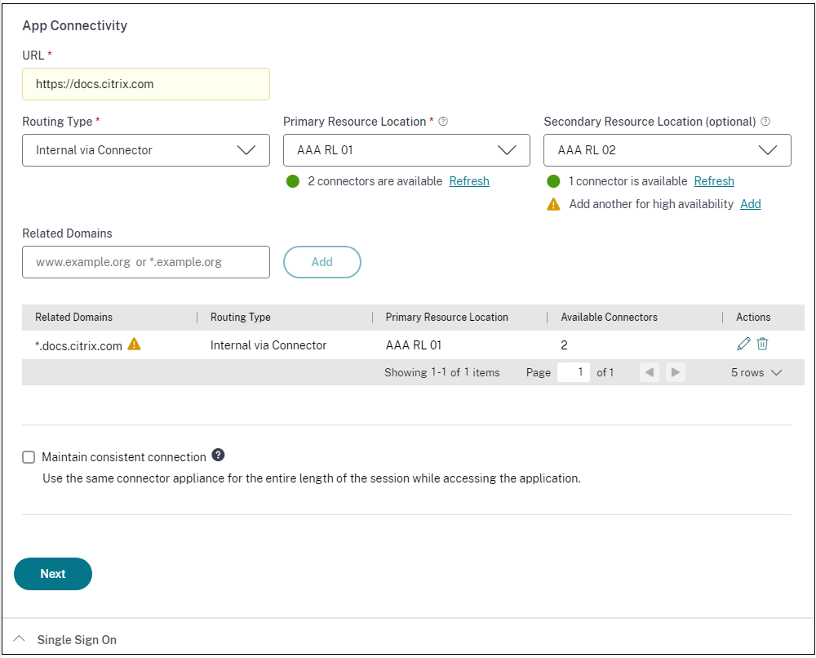
Task: Click info icon beside Secondary Resource Location
Action: [765, 122]
